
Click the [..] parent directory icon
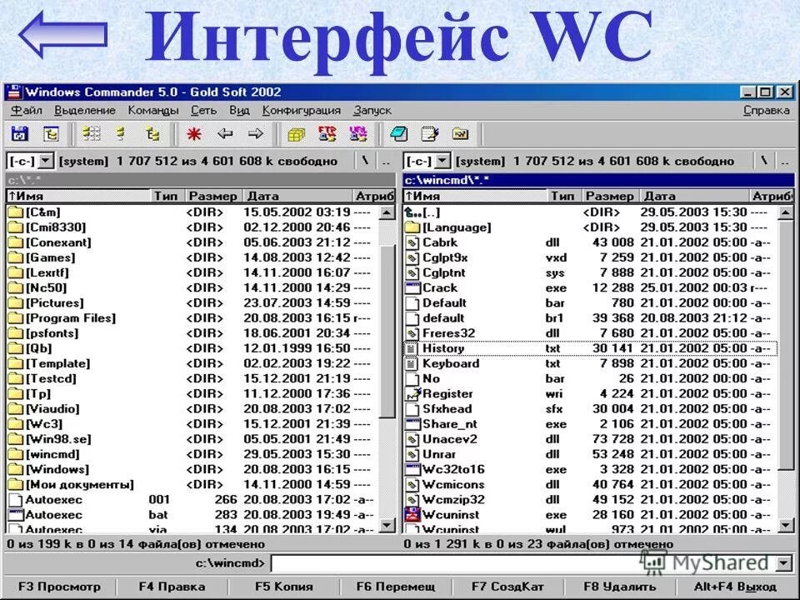point(413,212)
